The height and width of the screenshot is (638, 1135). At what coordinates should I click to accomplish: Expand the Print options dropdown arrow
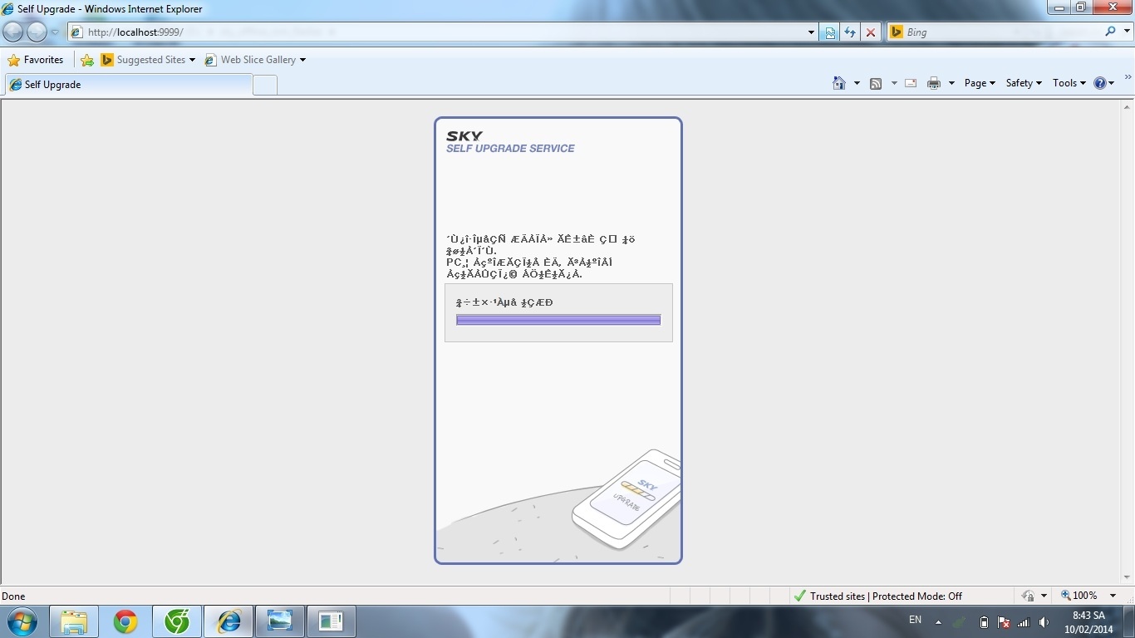(x=951, y=83)
